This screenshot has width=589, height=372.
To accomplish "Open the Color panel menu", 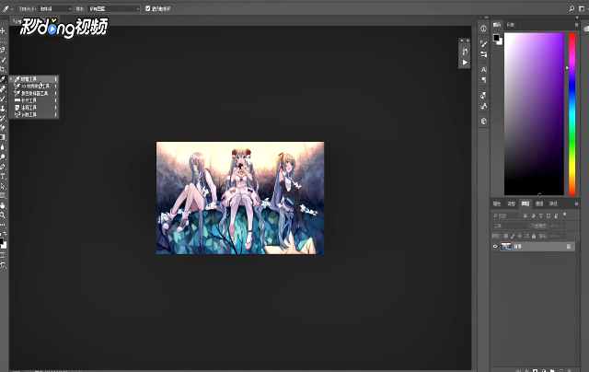I will click(x=576, y=25).
